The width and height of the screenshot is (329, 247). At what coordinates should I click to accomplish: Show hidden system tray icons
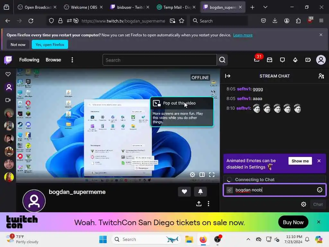pyautogui.click(x=248, y=239)
